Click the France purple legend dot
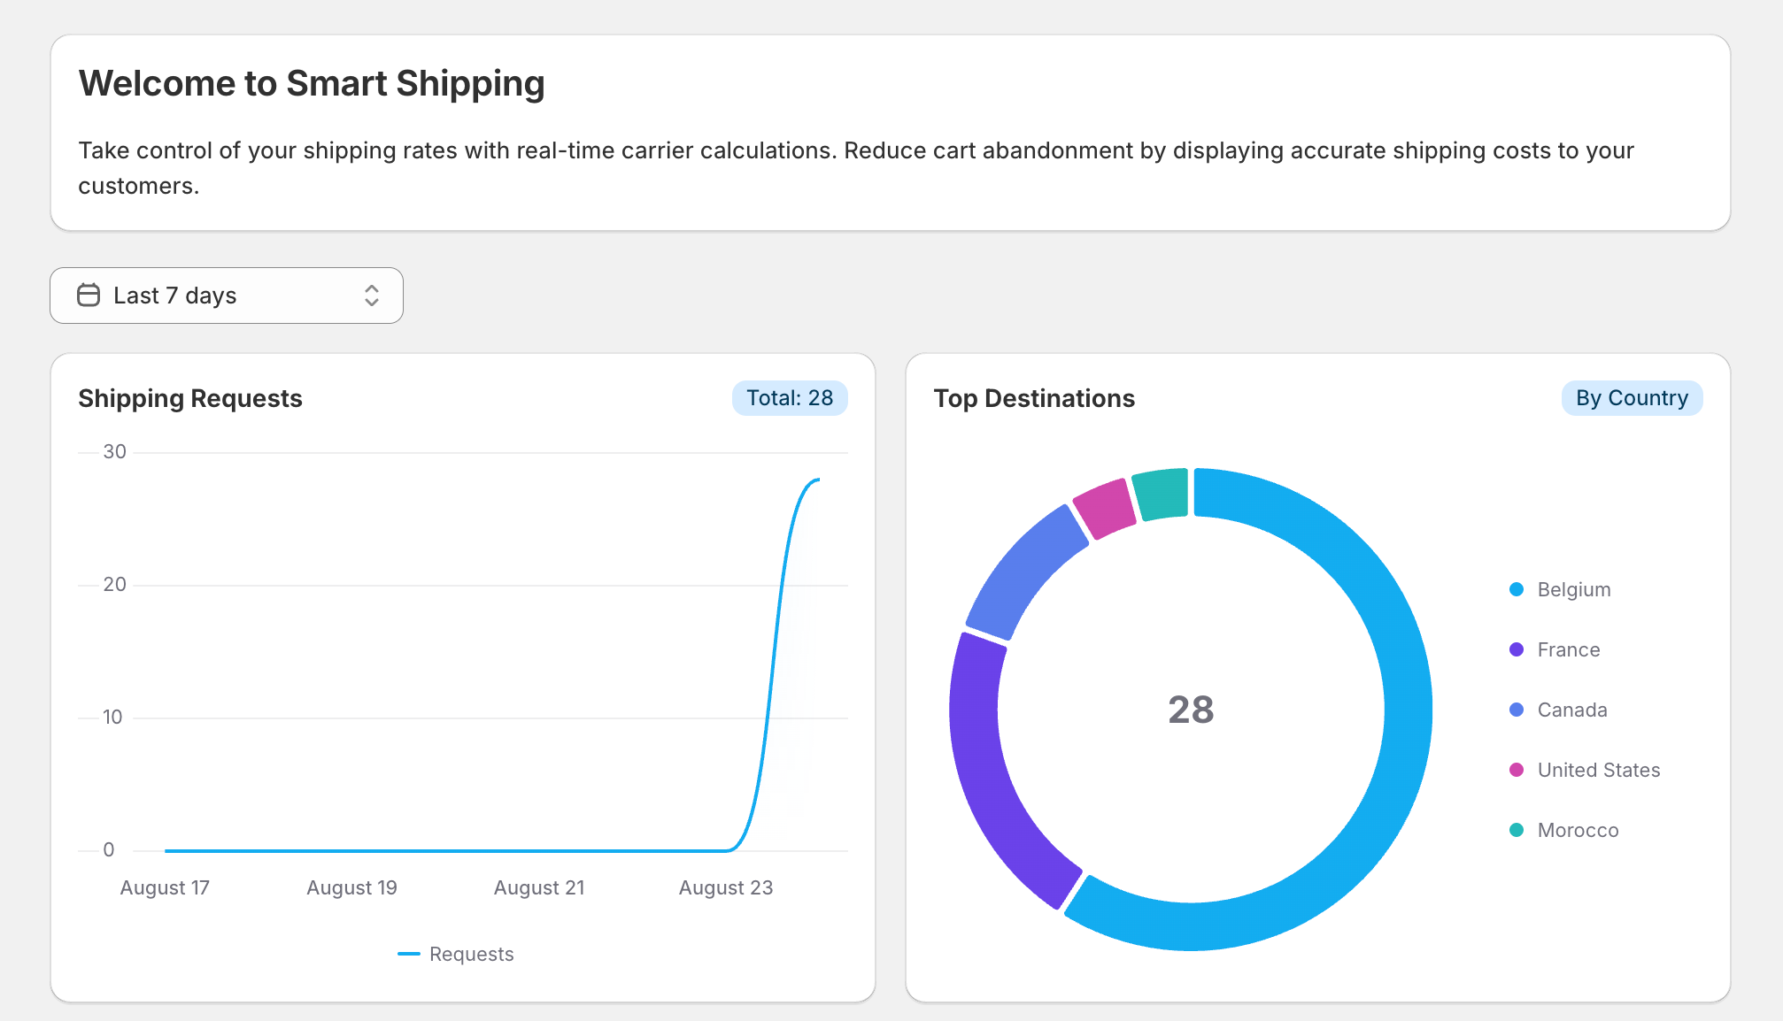 point(1517,649)
